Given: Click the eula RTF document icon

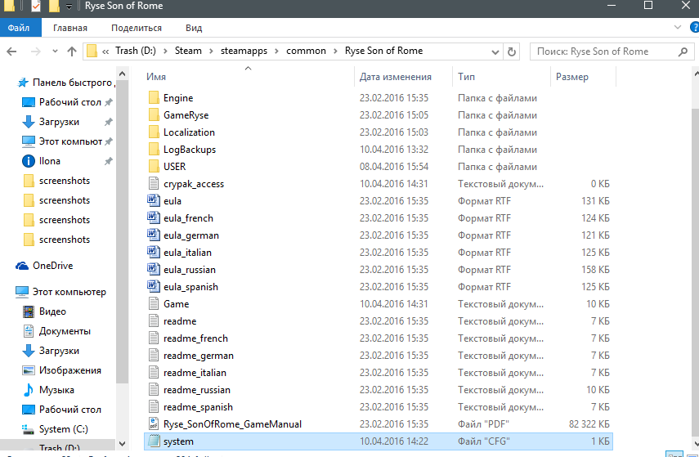Looking at the screenshot, I should [x=154, y=201].
